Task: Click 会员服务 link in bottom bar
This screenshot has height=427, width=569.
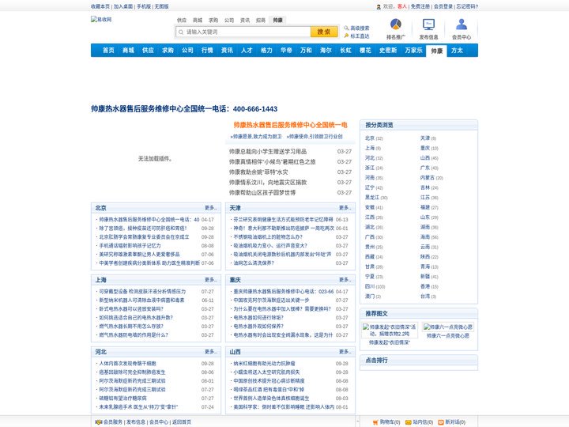Action: click(113, 422)
